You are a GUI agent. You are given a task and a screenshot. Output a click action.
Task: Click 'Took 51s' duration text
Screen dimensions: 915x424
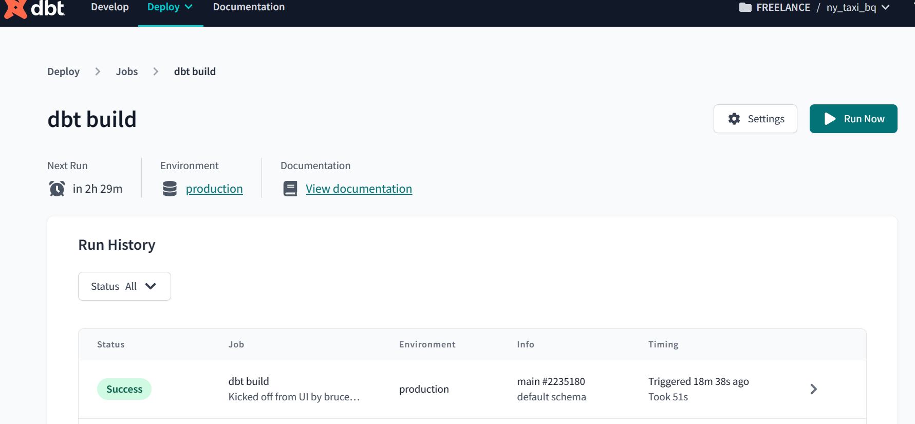668,397
